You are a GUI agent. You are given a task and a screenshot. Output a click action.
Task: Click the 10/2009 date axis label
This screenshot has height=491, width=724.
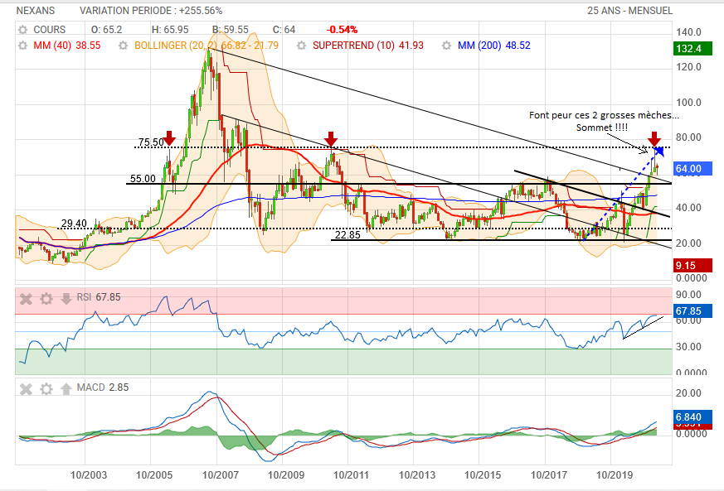coord(286,475)
